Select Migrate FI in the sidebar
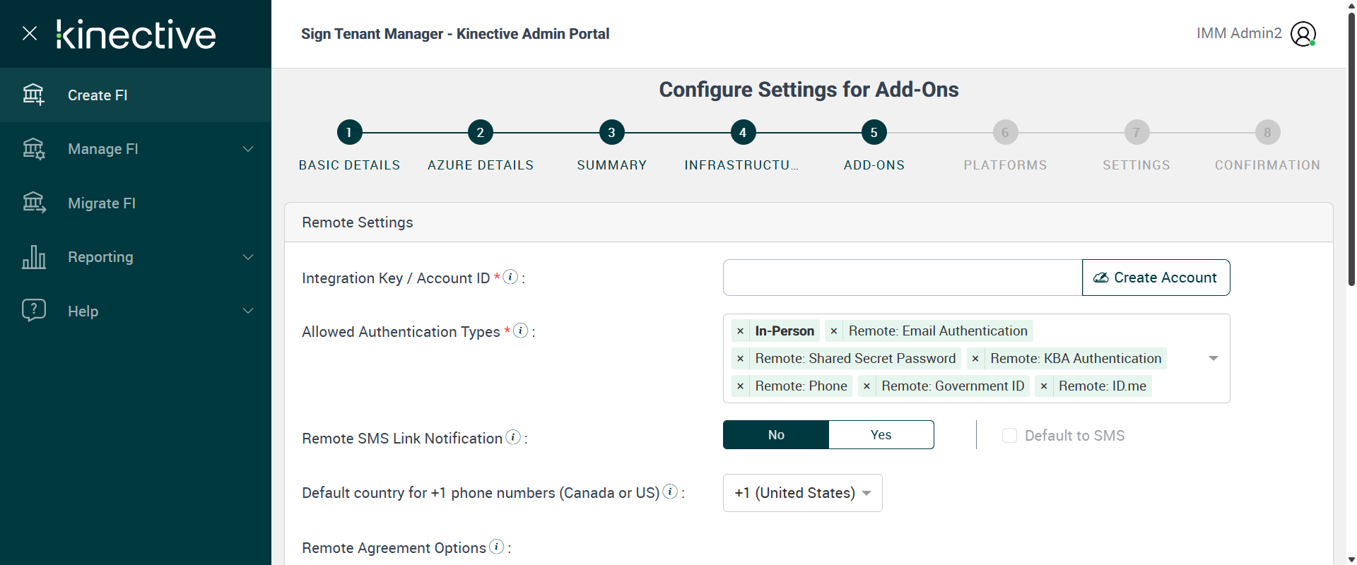The width and height of the screenshot is (1357, 565). (102, 203)
